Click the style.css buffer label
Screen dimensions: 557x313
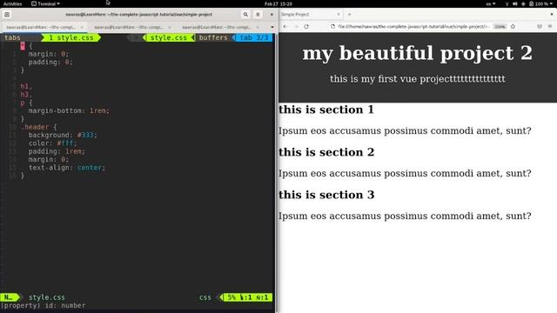[x=169, y=37]
